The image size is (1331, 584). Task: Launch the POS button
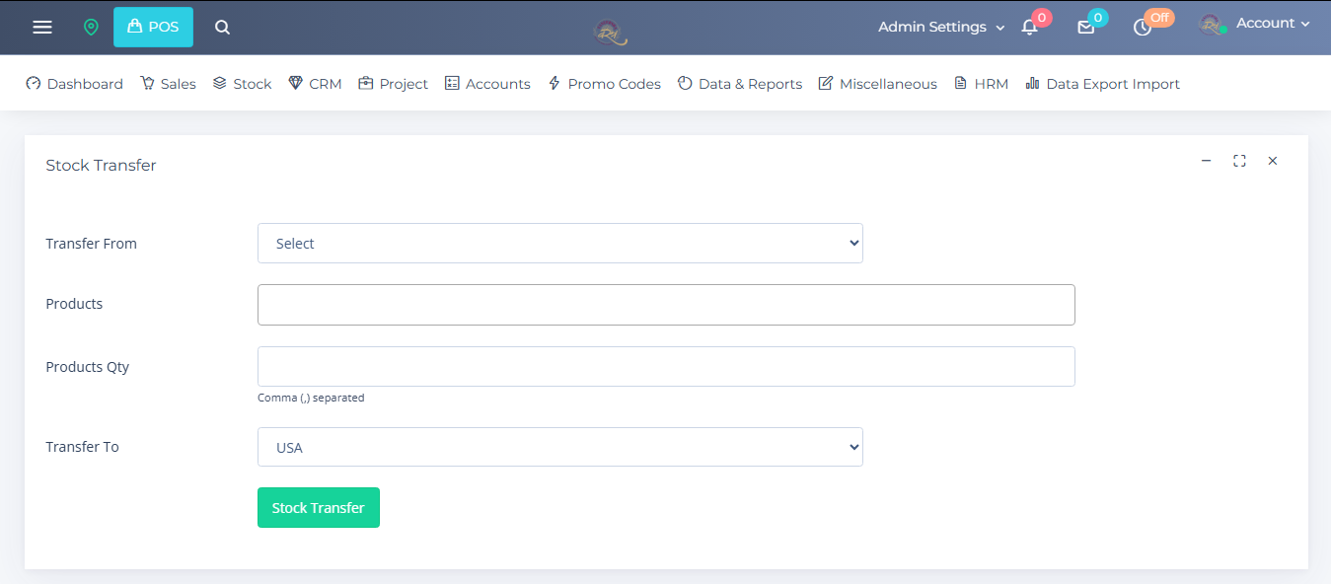[153, 28]
